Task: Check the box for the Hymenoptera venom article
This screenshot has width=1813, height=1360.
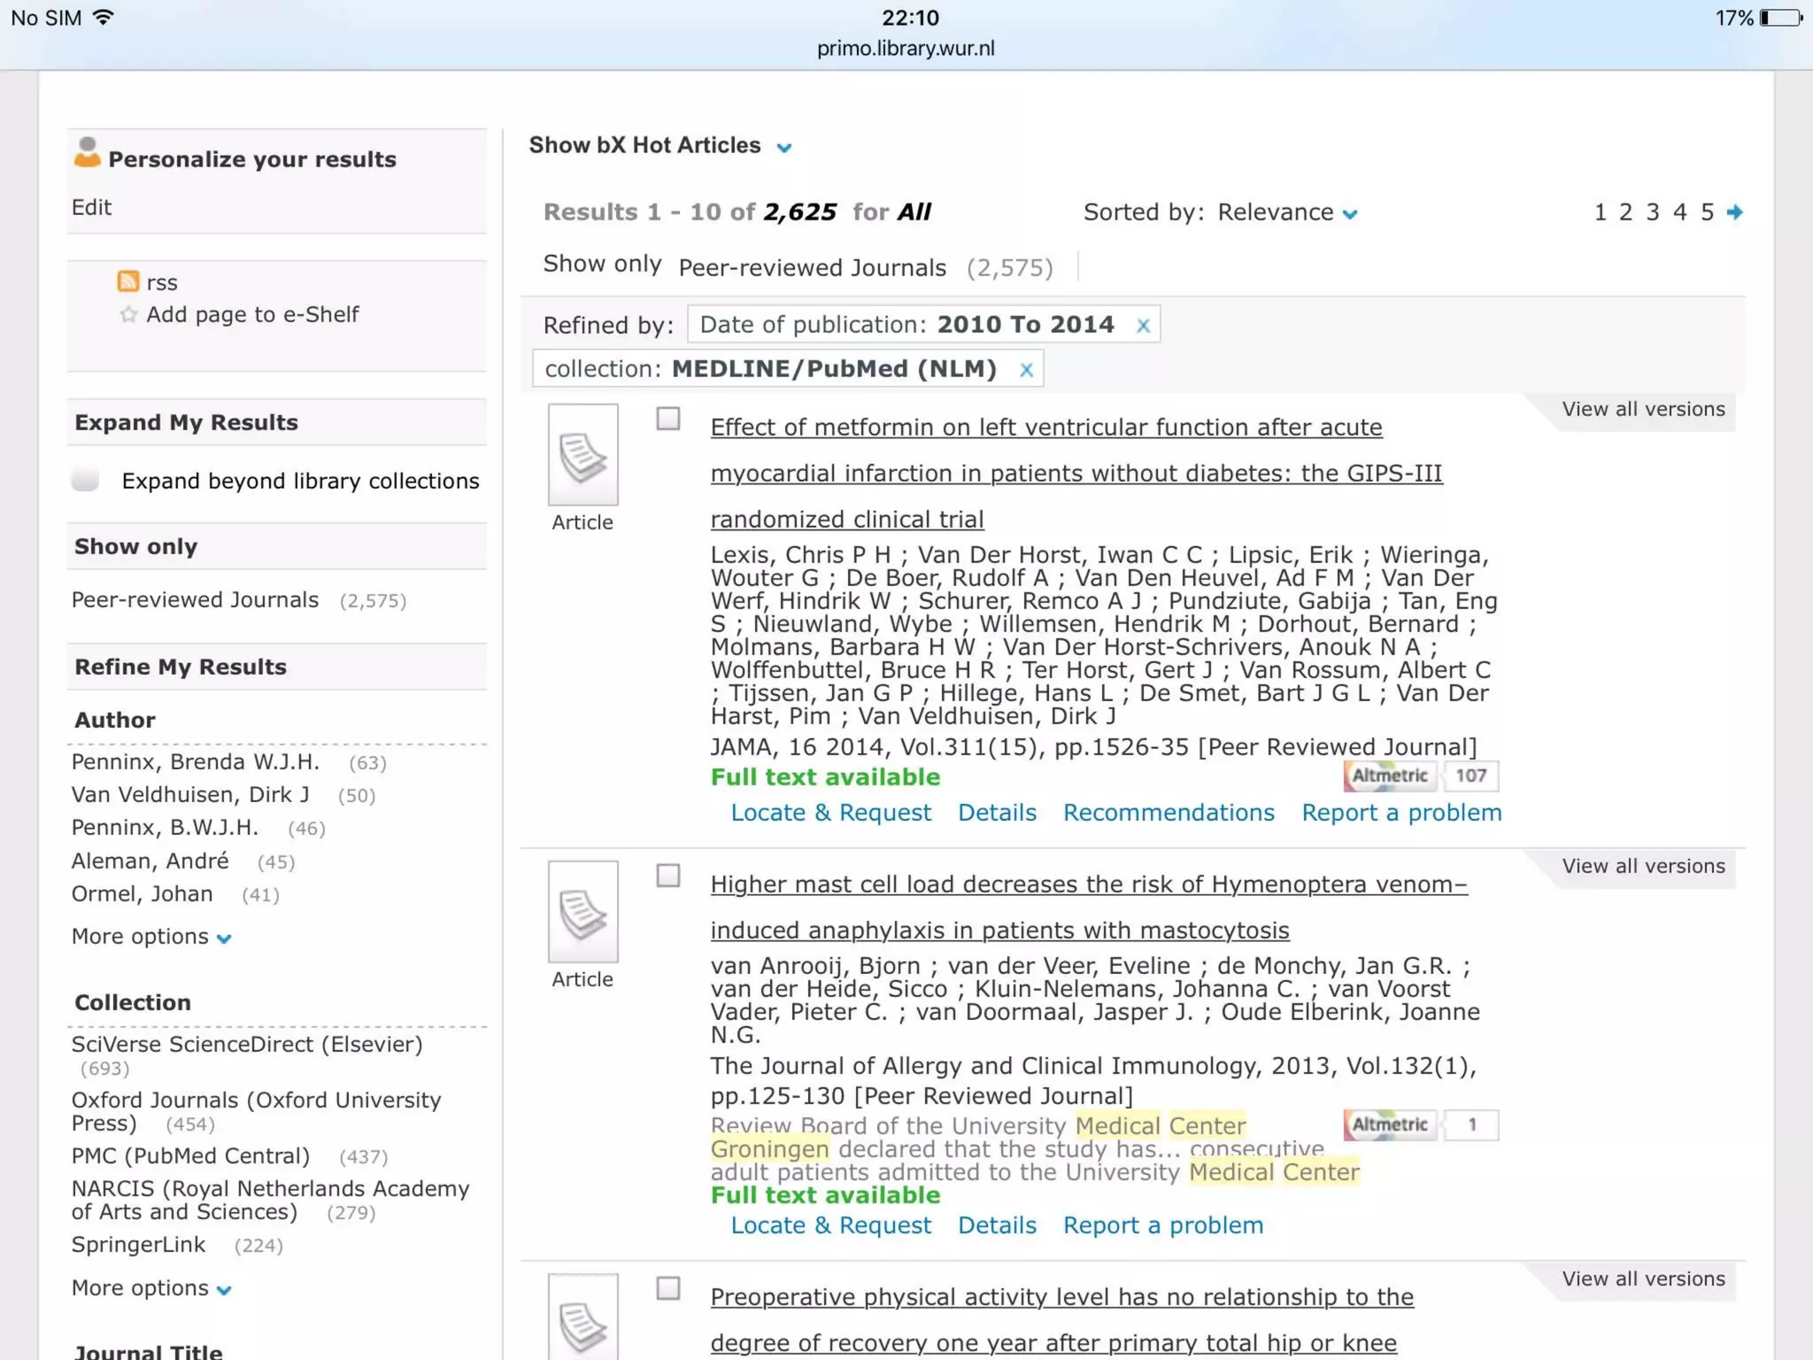Action: click(668, 876)
